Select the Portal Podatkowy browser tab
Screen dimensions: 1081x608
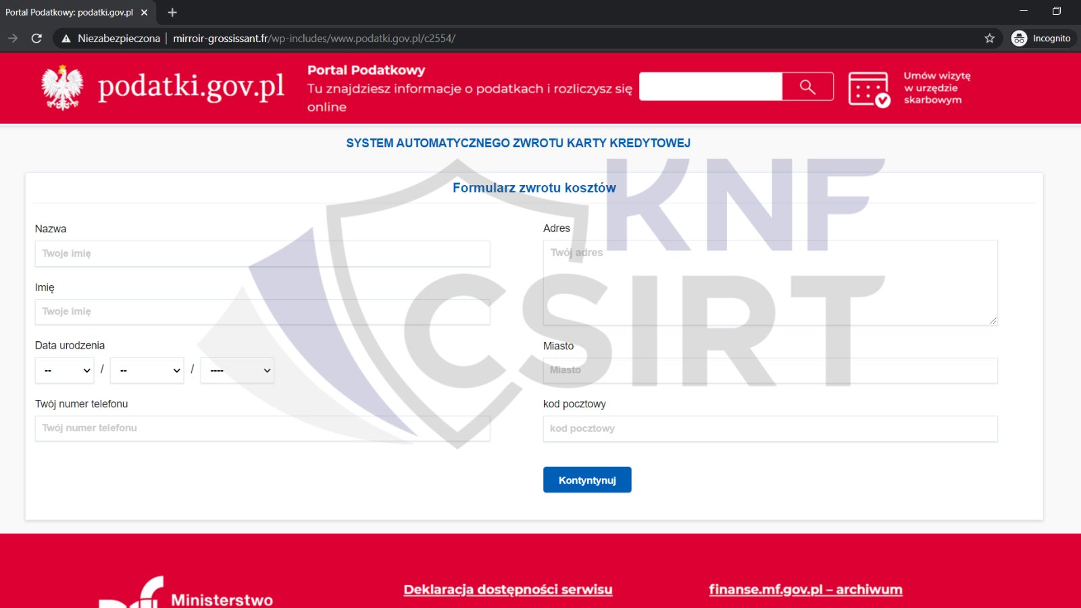point(70,12)
